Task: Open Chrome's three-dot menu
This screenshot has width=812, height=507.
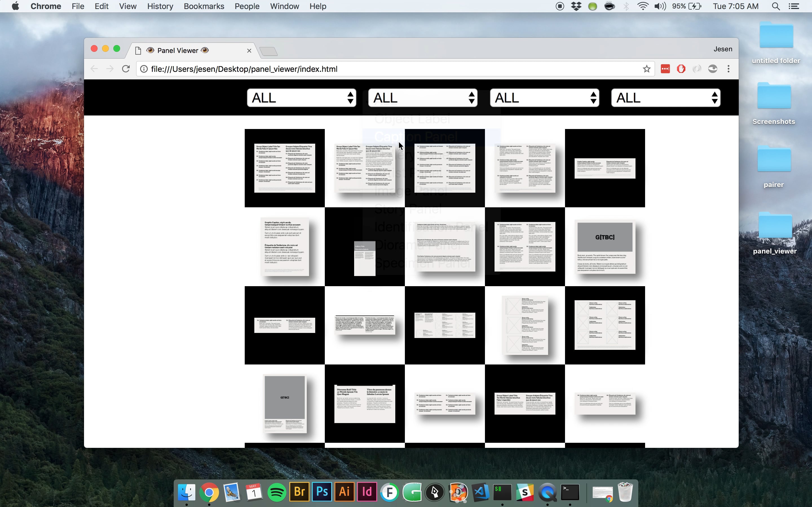Action: pos(728,69)
